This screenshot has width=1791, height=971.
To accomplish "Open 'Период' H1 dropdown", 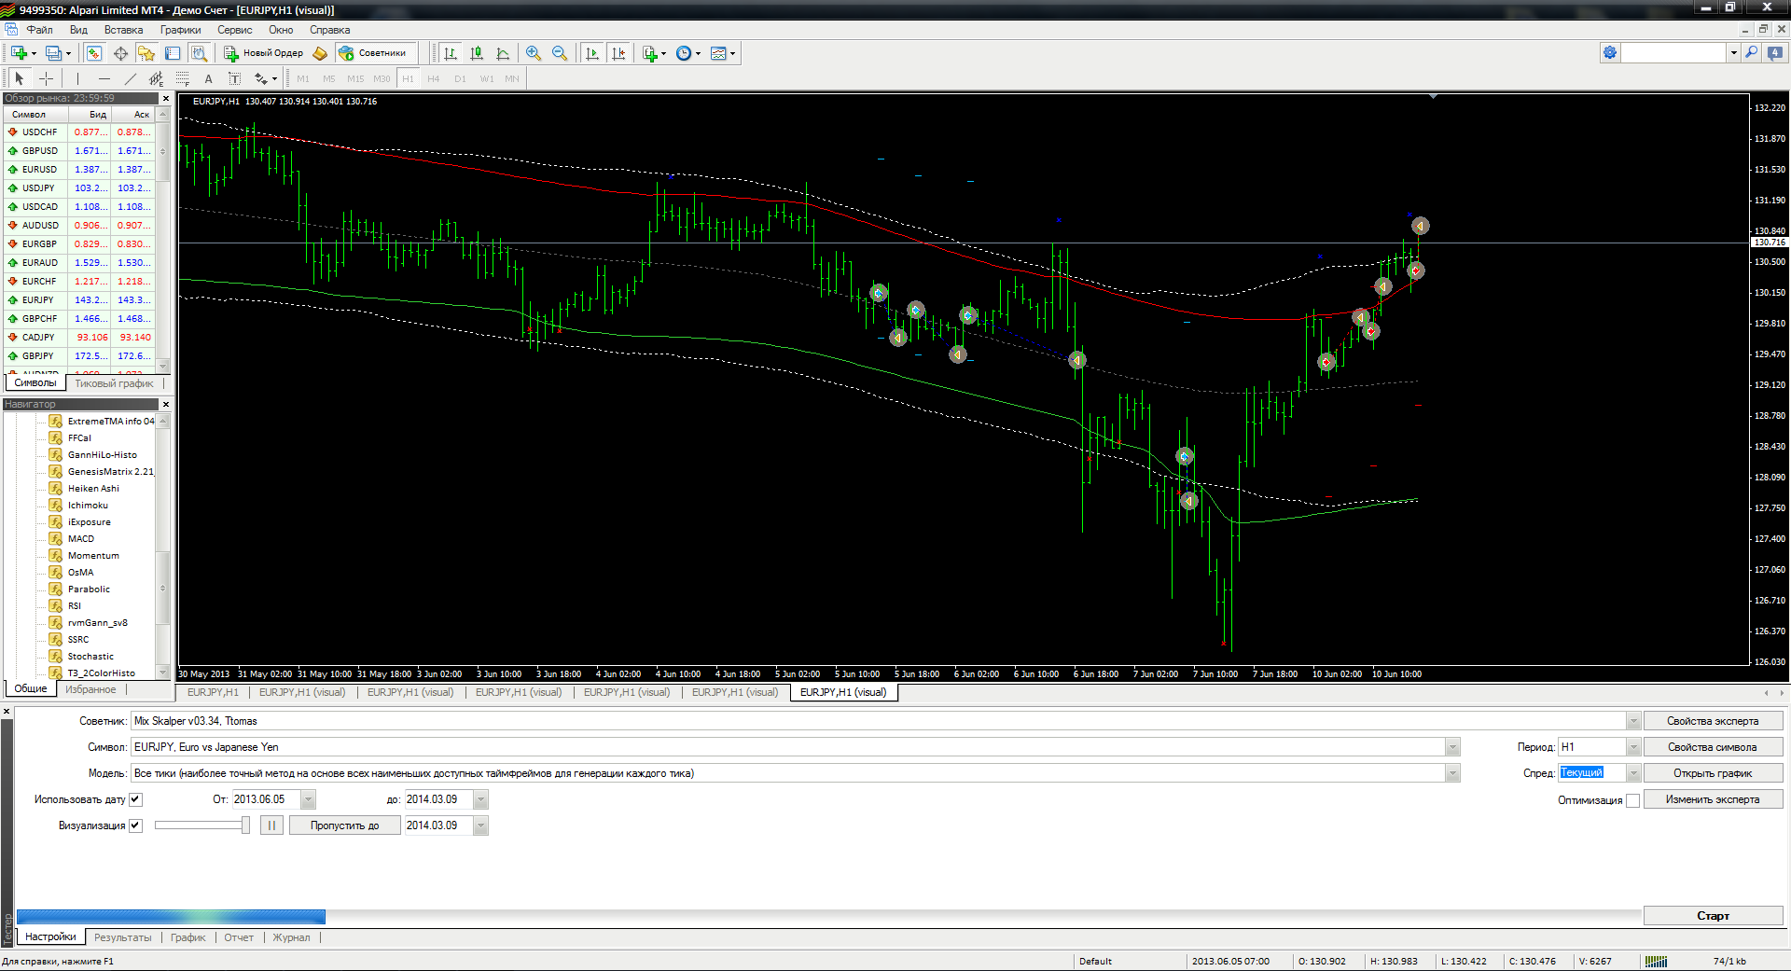I will pyautogui.click(x=1633, y=747).
